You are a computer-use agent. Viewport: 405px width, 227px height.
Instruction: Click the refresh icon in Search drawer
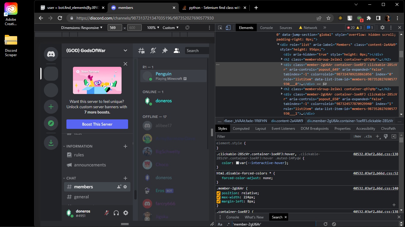pos(326,224)
